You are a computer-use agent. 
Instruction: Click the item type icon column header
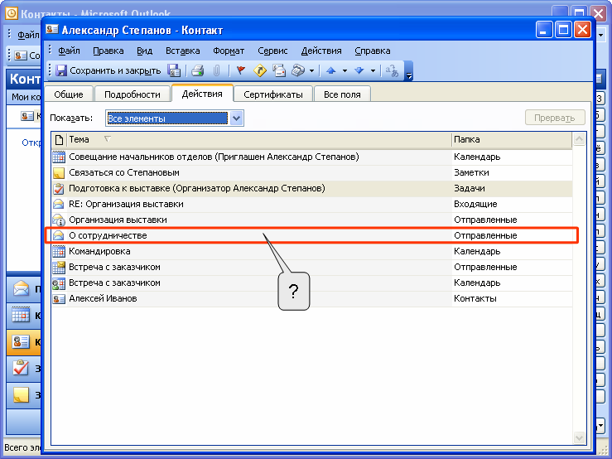coord(59,139)
